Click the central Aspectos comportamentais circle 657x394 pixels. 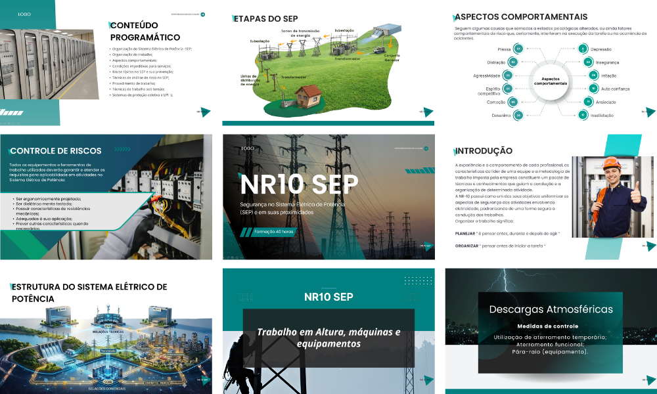click(550, 81)
